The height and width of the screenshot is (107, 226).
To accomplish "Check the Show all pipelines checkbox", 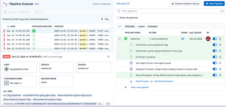I will tap(118, 18).
